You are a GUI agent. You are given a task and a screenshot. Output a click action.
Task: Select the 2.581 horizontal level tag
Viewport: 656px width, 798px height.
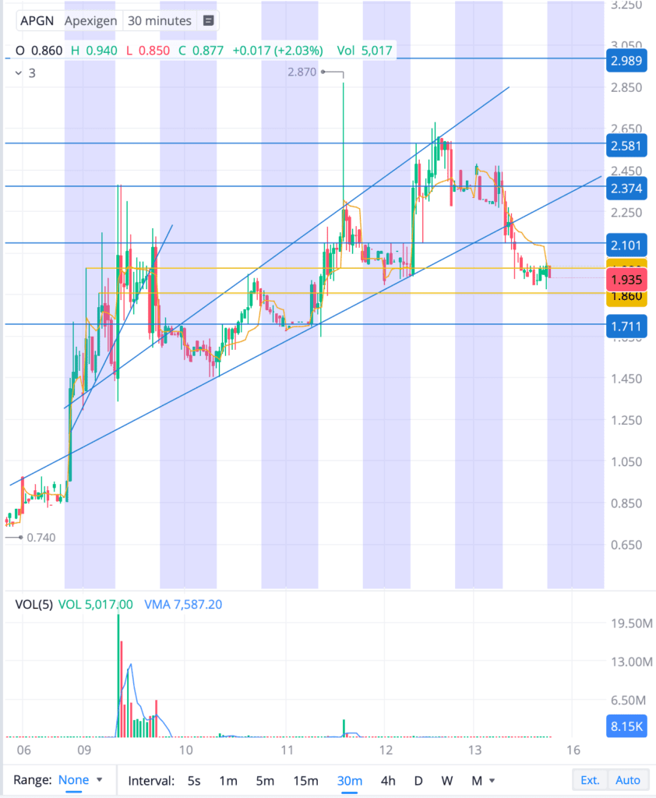626,145
